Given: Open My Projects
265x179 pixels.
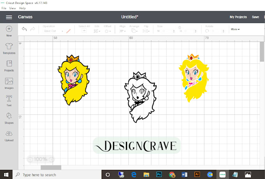Looking at the screenshot, I should (x=238, y=17).
